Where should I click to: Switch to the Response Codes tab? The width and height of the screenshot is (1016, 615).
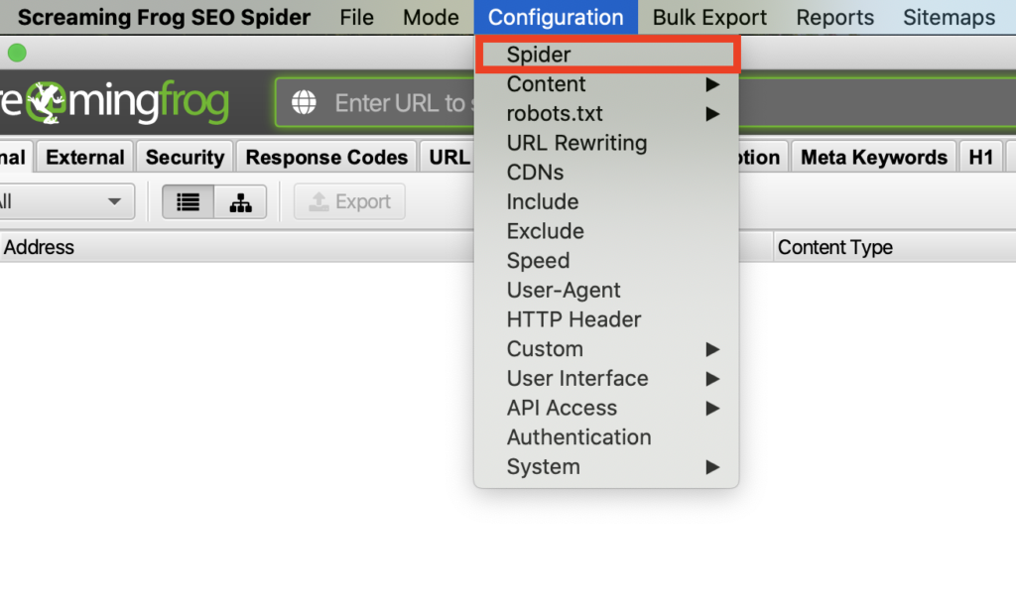(x=326, y=158)
